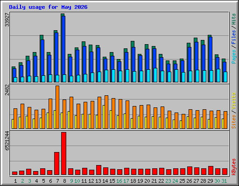Image resolution: width=239 pixels, height=186 pixels.
Task: Click day 17 on the x-axis
Action: click(126, 181)
